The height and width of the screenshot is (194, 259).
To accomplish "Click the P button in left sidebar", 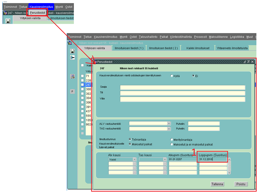I will click(x=72, y=92).
